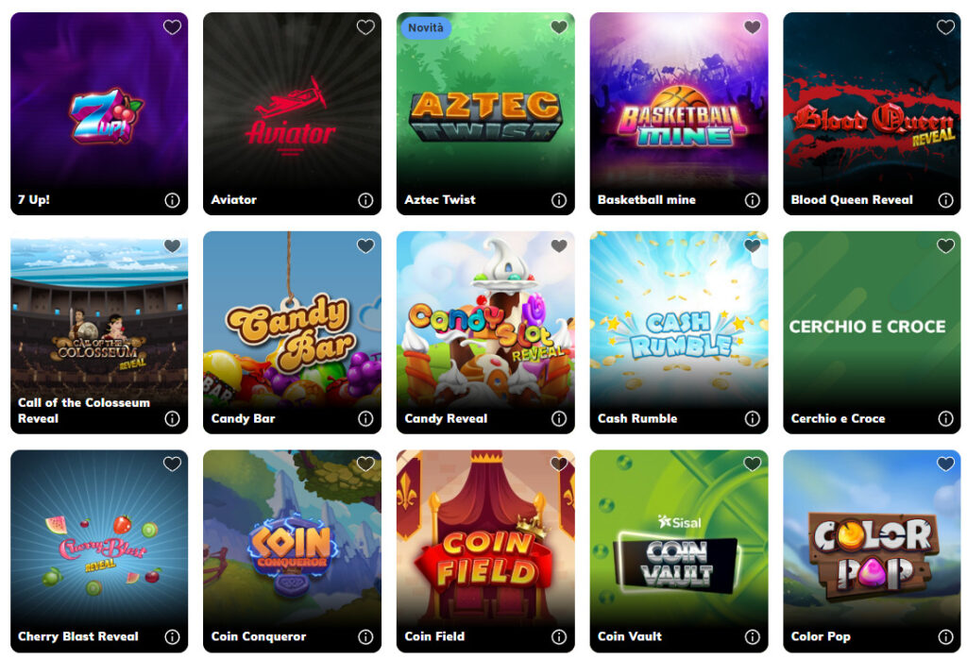Open info for Aviator game
967x659 pixels.
coord(365,200)
